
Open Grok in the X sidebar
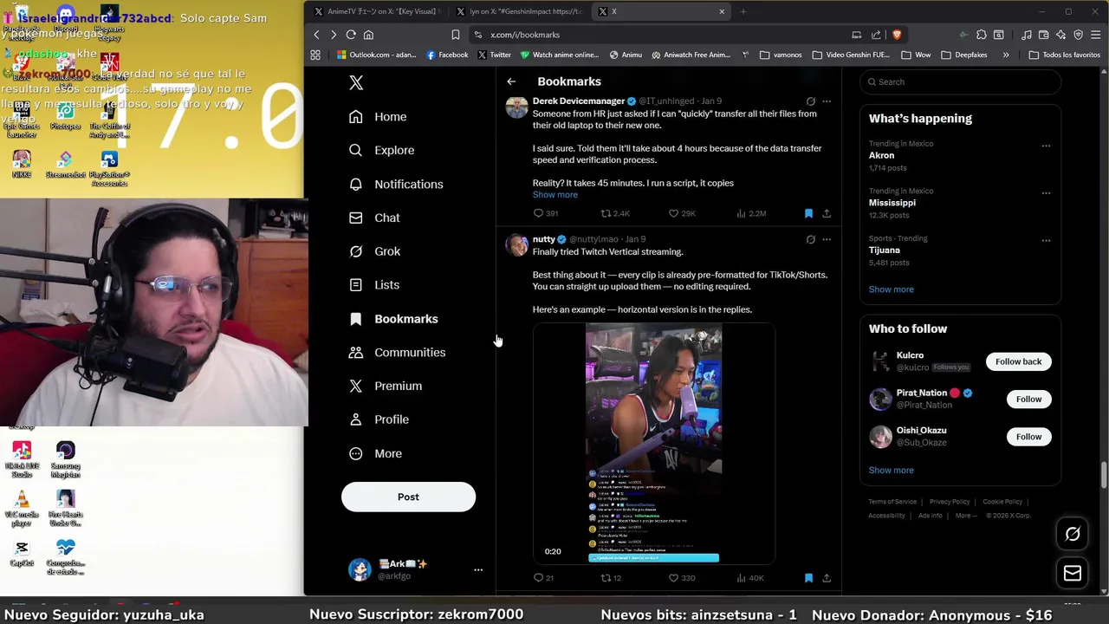[374, 251]
